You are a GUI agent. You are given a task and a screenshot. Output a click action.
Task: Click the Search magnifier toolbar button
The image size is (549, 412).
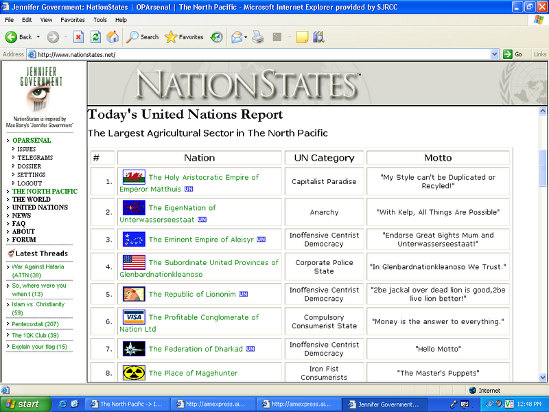coord(142,37)
